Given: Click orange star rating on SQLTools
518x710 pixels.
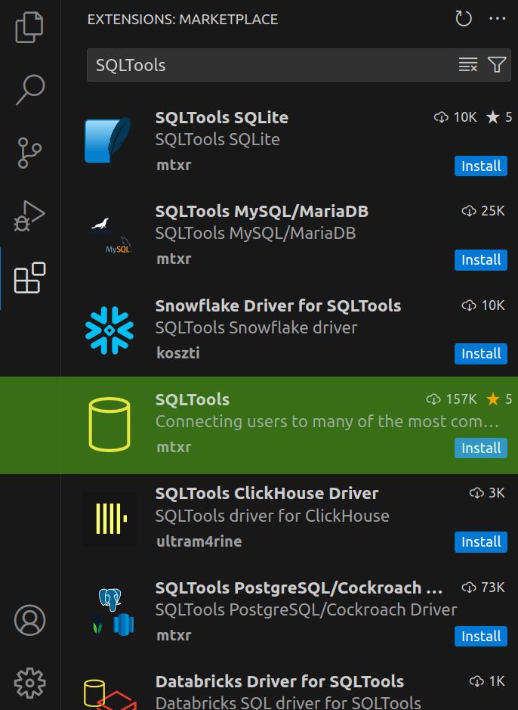Looking at the screenshot, I should (499, 399).
